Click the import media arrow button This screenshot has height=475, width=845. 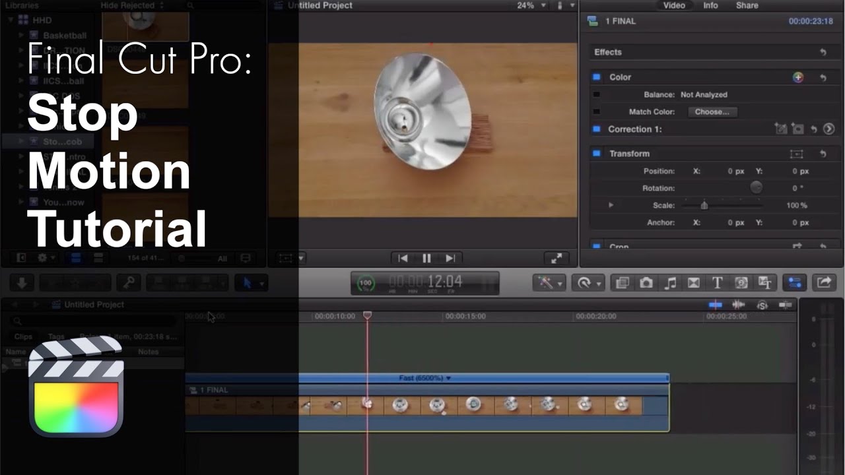point(22,283)
